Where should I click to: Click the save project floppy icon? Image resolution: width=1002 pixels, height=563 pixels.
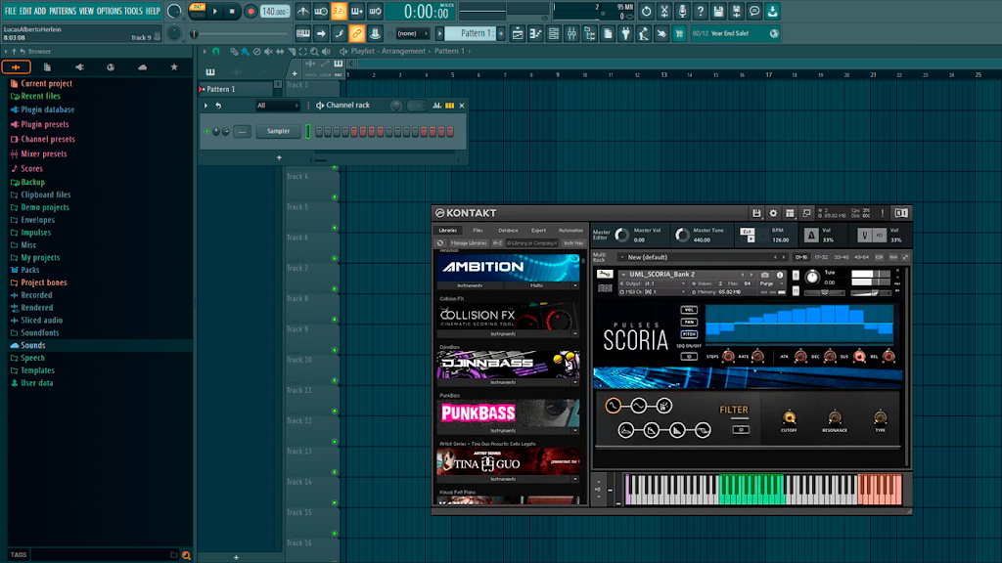[x=717, y=12]
